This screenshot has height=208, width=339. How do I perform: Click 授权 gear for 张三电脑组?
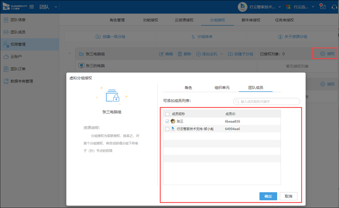tap(327, 54)
